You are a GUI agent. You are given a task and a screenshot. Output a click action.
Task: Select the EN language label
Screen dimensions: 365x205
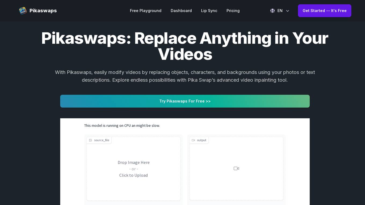pos(280,11)
